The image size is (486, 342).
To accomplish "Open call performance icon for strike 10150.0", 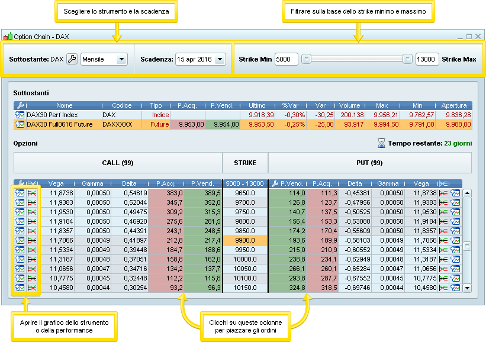I will 32,288.
